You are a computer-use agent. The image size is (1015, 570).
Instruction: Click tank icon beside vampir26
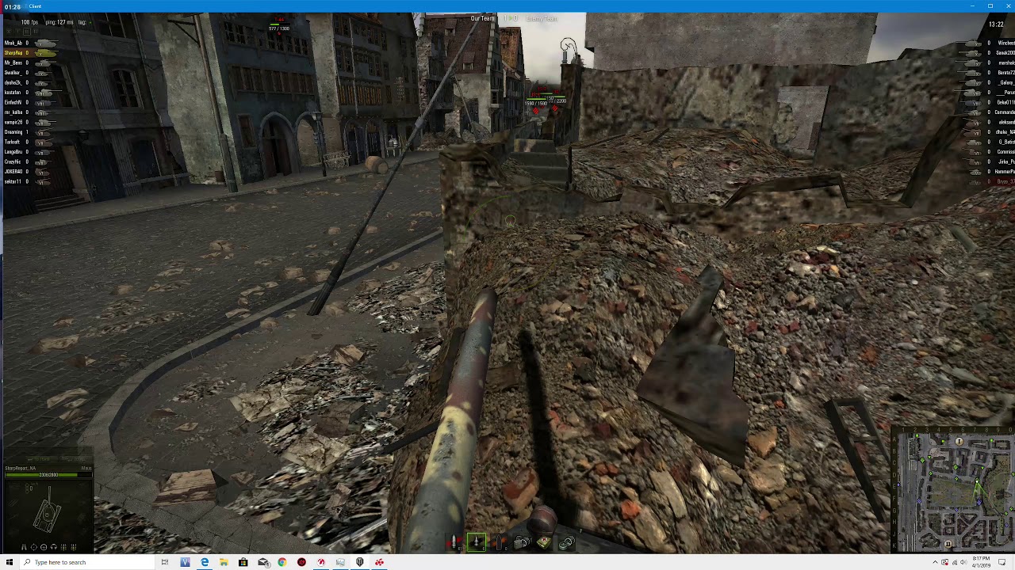tap(45, 122)
